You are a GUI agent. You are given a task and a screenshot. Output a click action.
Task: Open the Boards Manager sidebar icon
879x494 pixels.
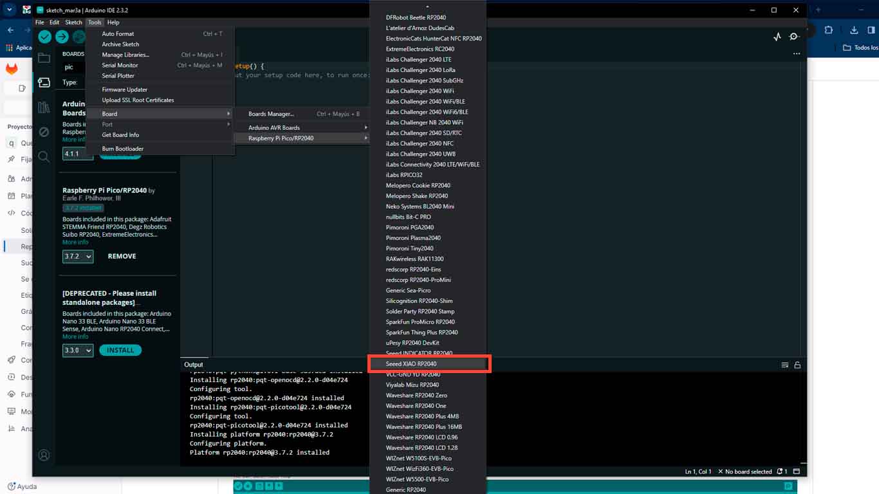tap(44, 82)
